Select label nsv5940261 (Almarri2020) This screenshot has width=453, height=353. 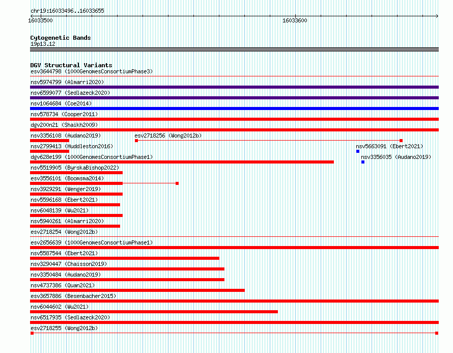pos(67,221)
